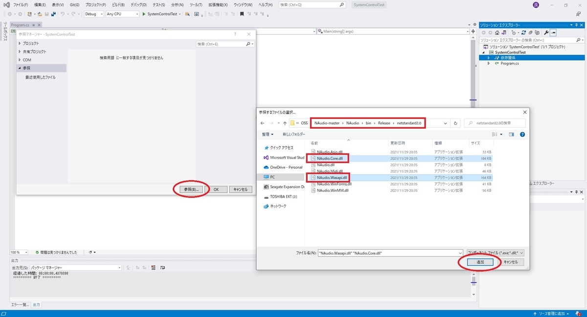
Task: Click netstandard2.0 search box in file dialog
Action: pos(495,123)
